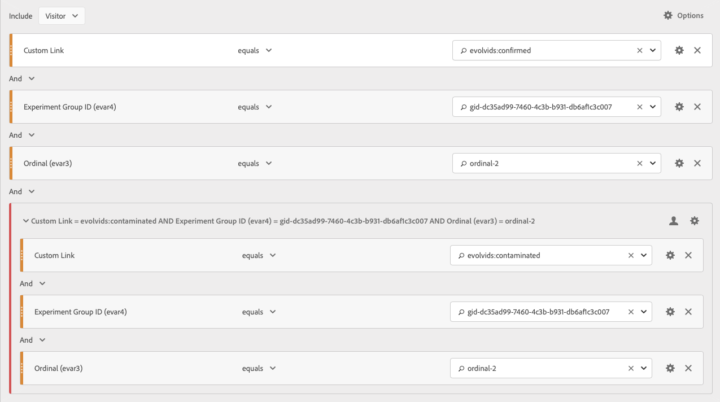The image size is (720, 402).
Task: Open gear settings for top-level Experiment Group ID rule
Action: pos(679,107)
